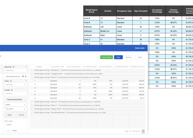Viewport: 193px width, 138px height.
Task: Click the Add filter input field
Action: pyautogui.click(x=16, y=94)
